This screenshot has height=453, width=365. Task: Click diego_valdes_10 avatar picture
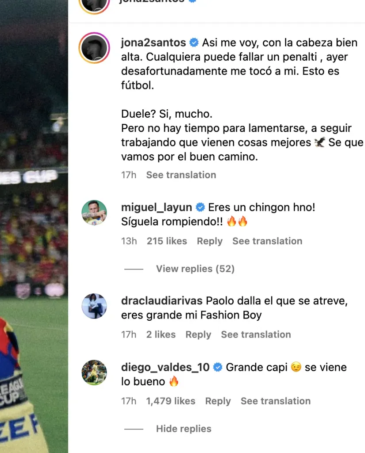94,372
